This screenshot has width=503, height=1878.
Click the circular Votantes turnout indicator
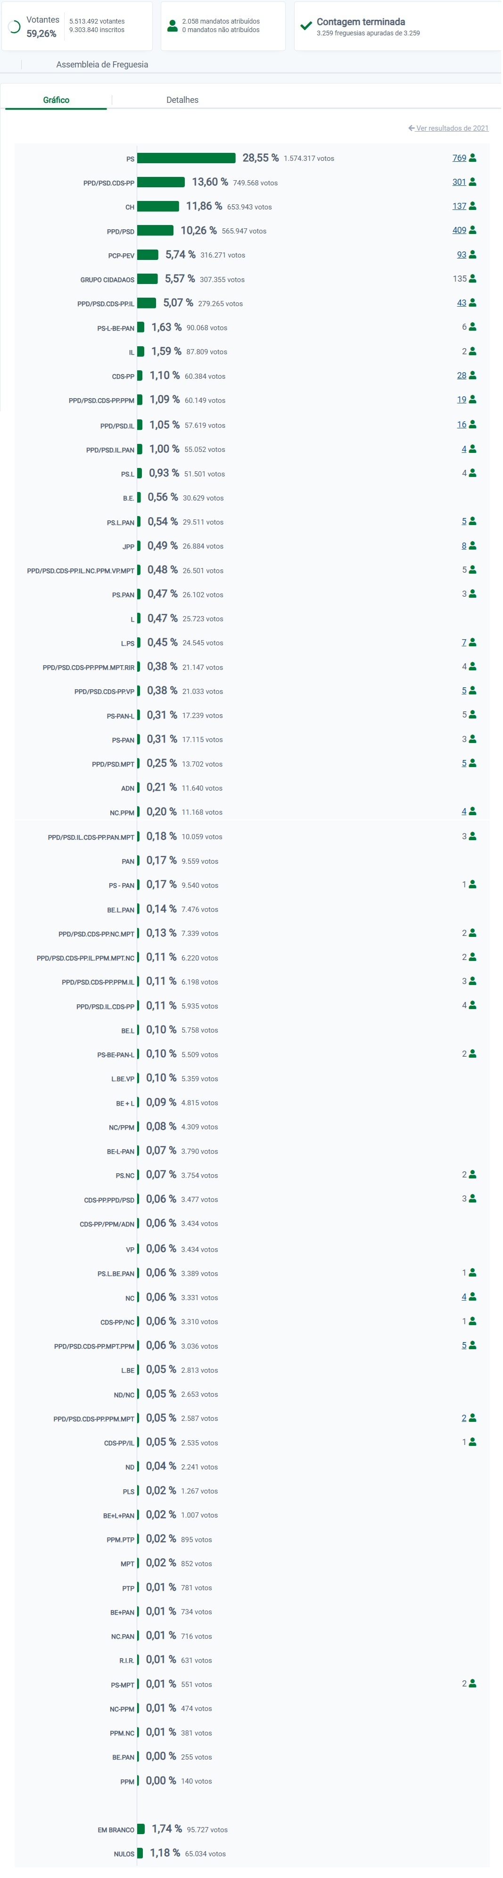(14, 27)
